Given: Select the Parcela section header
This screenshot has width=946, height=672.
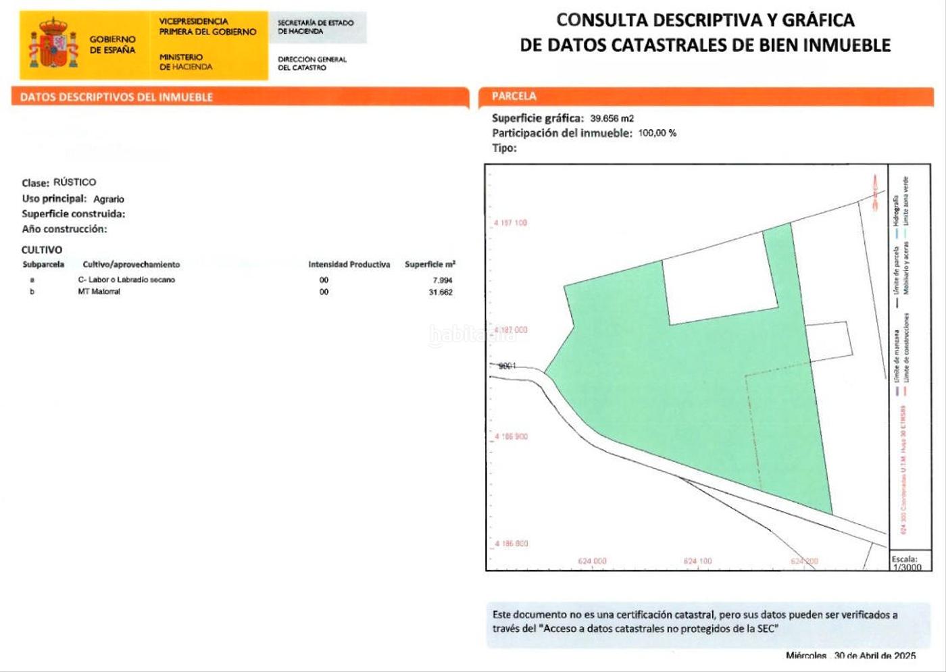Looking at the screenshot, I should pos(514,96).
